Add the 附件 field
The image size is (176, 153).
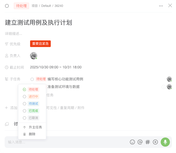coord(81,108)
